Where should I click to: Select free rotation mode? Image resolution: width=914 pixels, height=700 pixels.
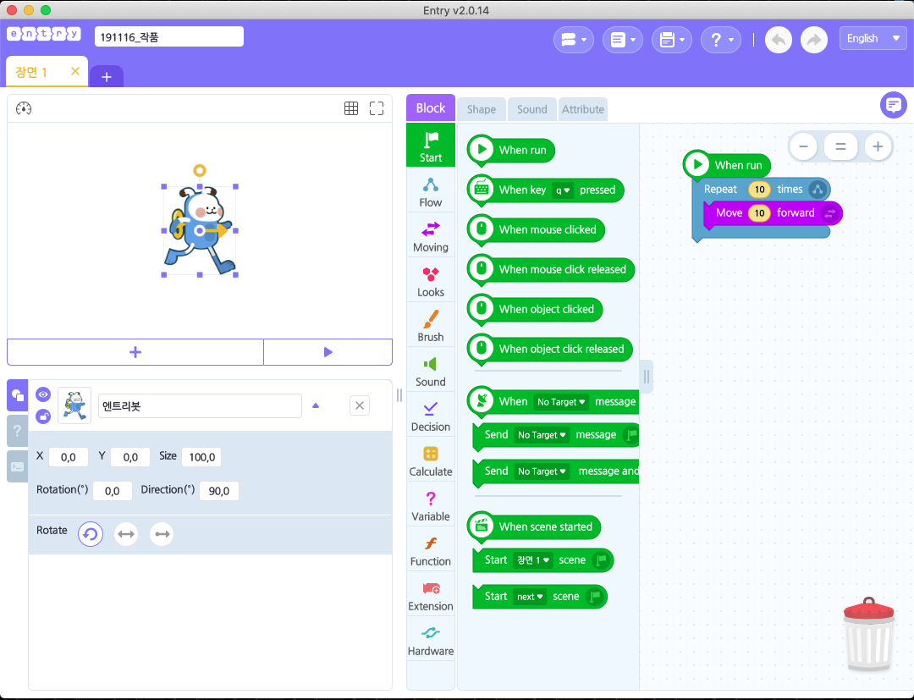[91, 534]
